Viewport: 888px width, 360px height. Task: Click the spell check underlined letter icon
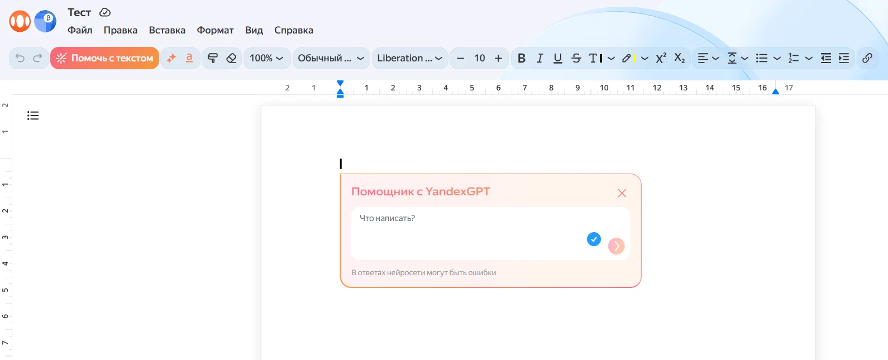[189, 58]
